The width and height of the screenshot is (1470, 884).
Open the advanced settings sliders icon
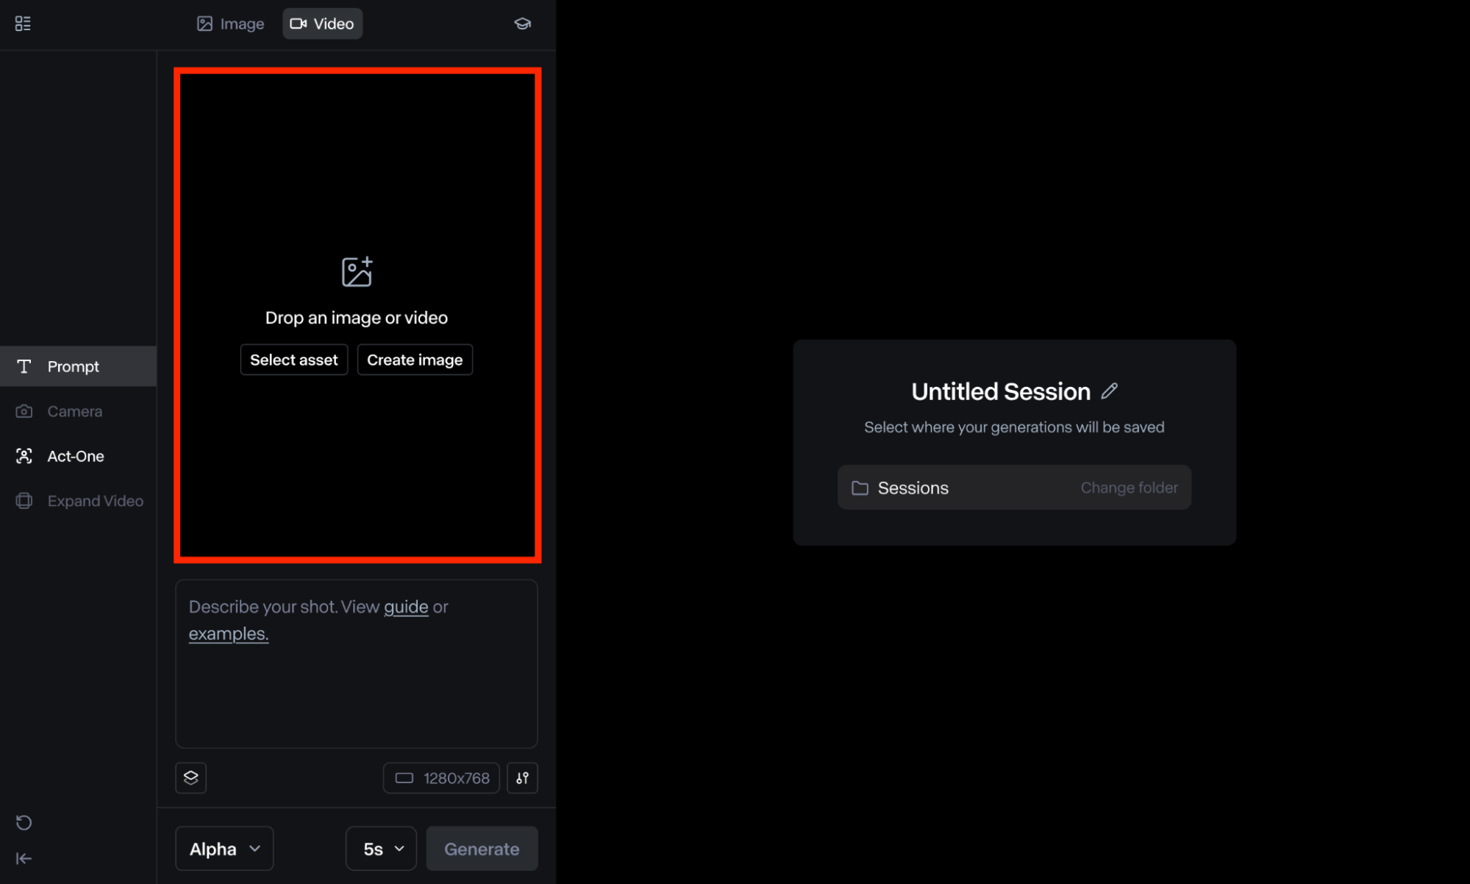pyautogui.click(x=522, y=778)
